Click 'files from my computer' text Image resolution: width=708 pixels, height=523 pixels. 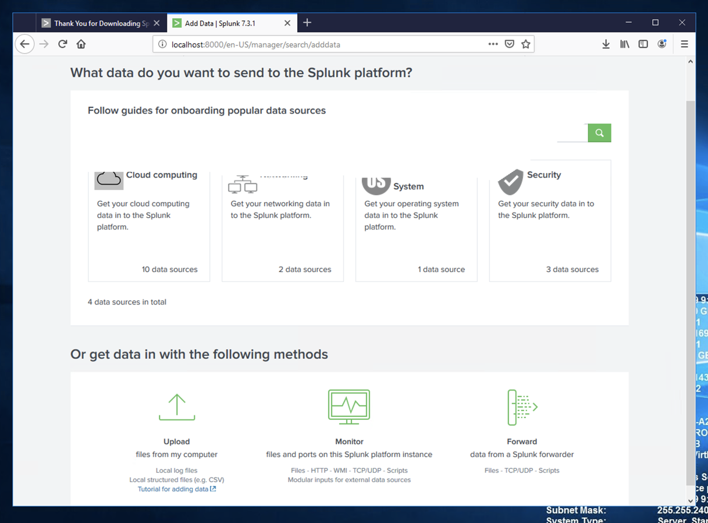(177, 454)
